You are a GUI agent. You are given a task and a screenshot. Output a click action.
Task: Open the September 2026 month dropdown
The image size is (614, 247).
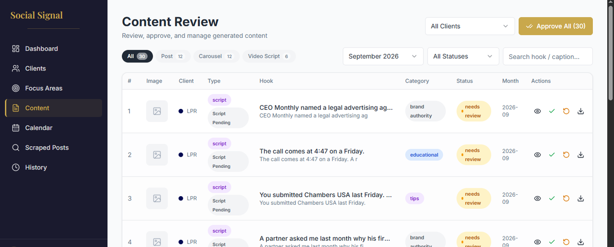(x=383, y=56)
